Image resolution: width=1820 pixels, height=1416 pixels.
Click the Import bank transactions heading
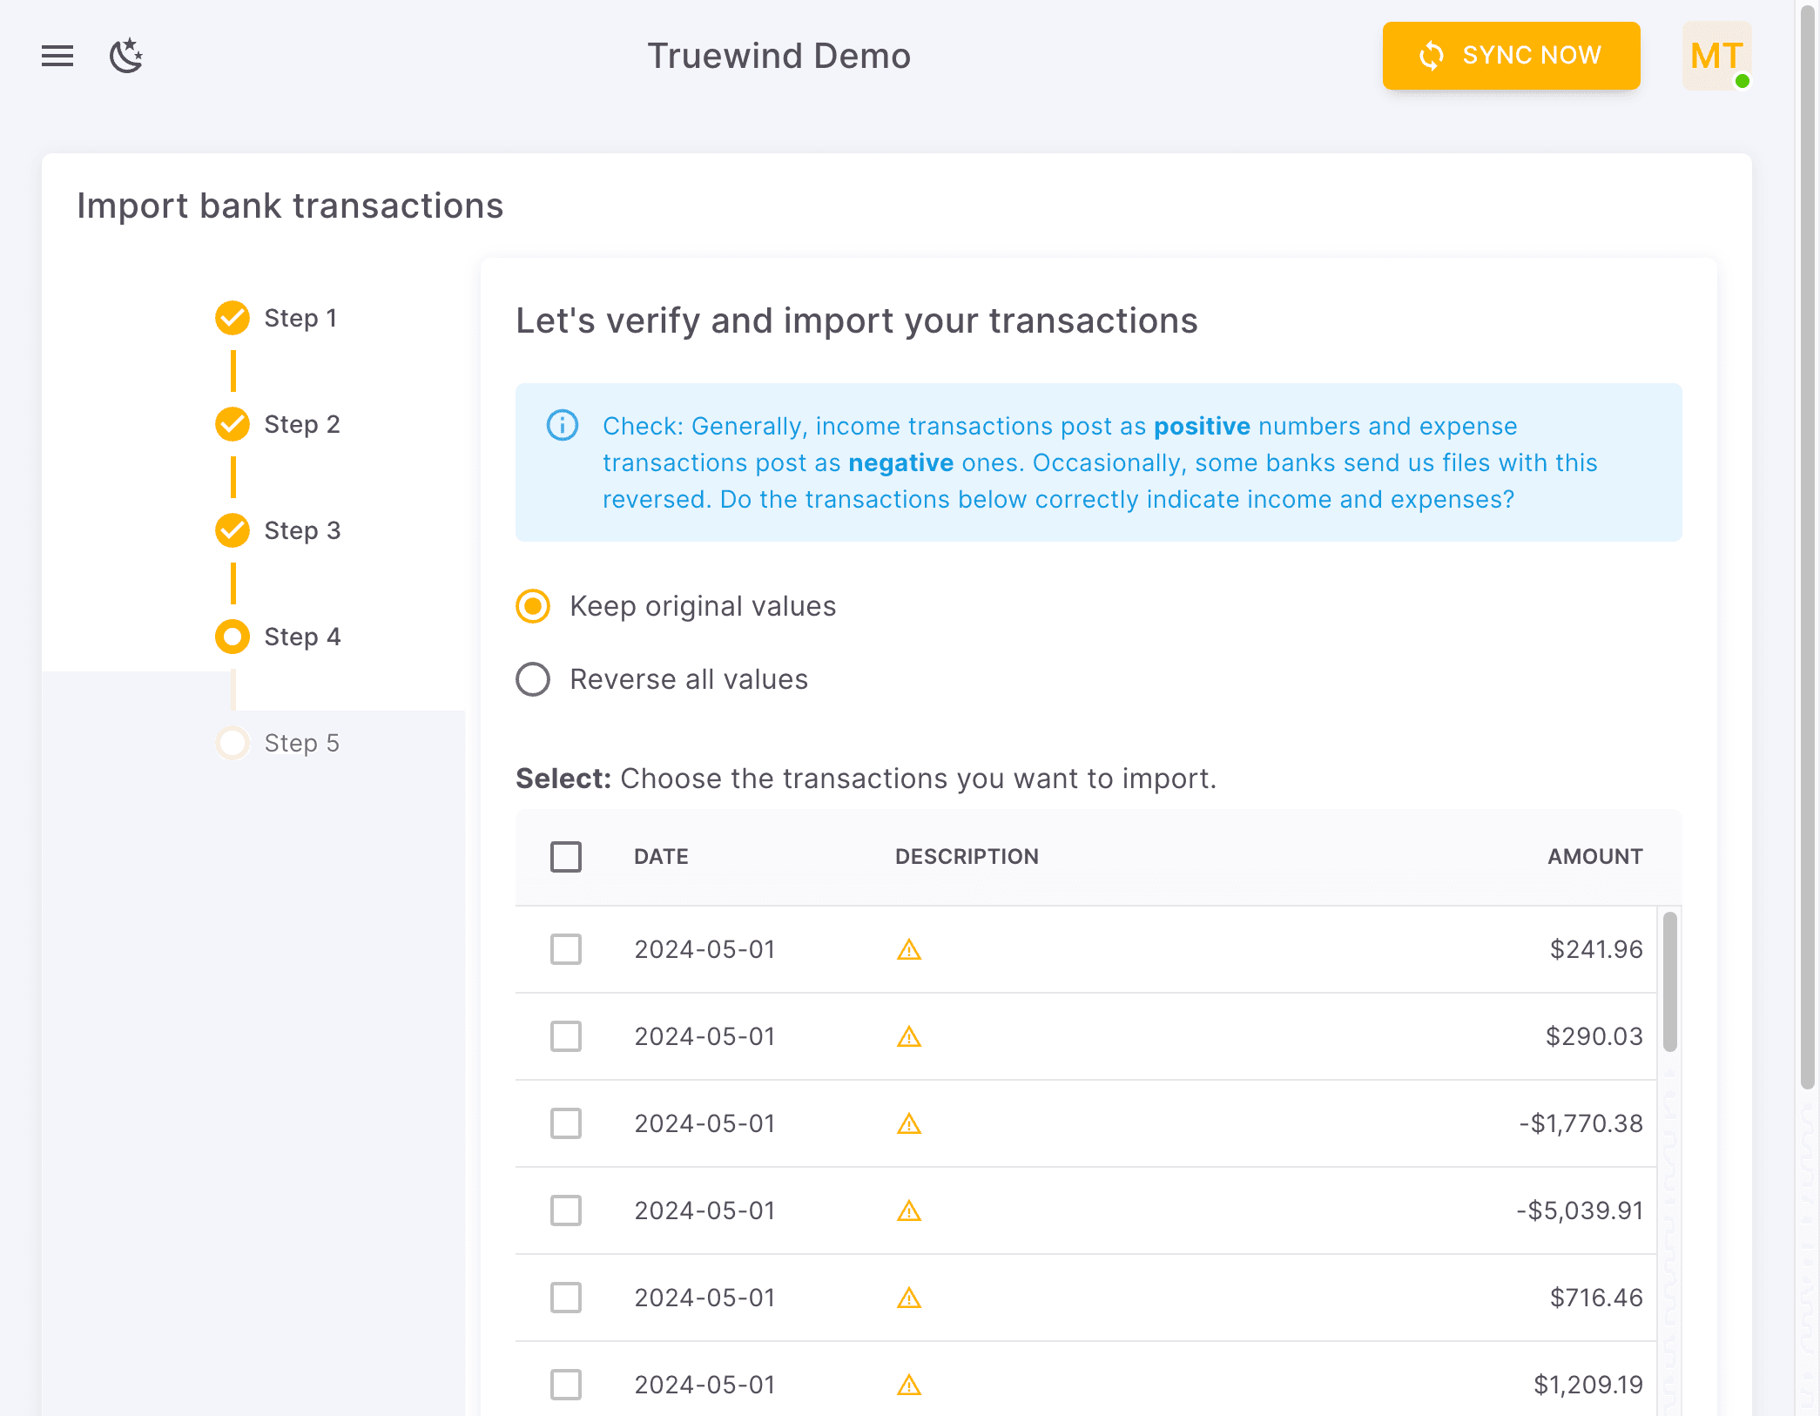click(x=290, y=206)
